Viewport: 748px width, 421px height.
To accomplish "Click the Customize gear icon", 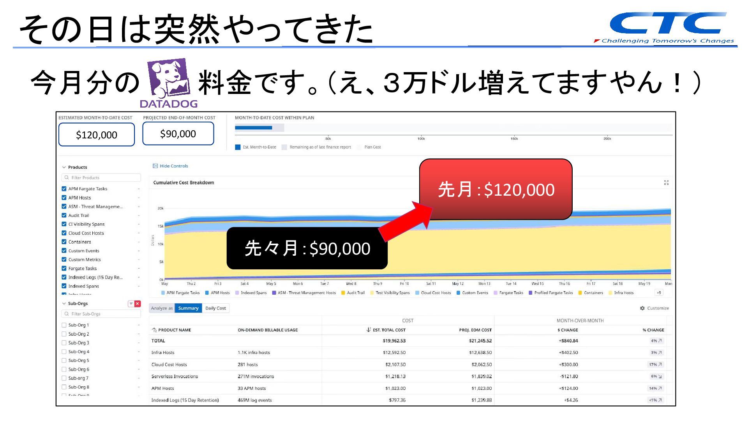I will click(642, 308).
